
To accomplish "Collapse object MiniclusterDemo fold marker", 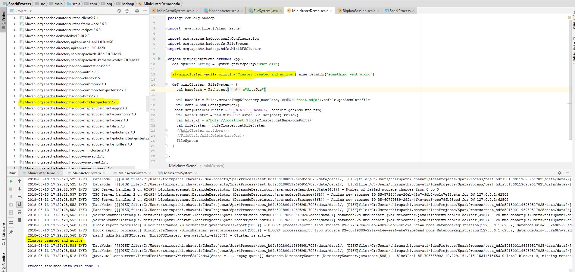I will (166, 59).
